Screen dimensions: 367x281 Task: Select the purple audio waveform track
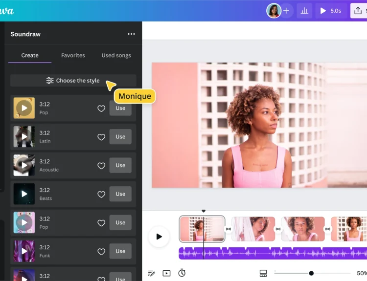coord(273,253)
